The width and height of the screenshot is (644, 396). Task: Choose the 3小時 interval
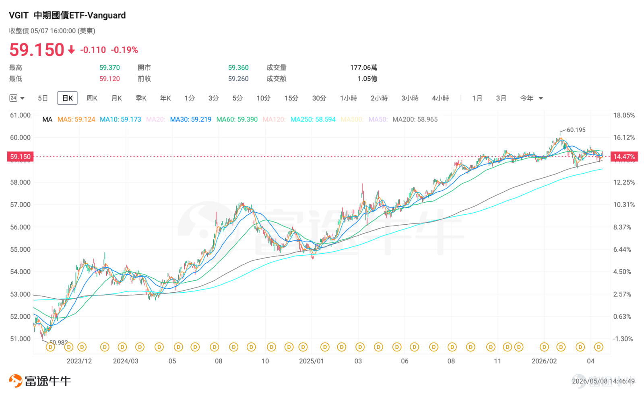point(410,98)
